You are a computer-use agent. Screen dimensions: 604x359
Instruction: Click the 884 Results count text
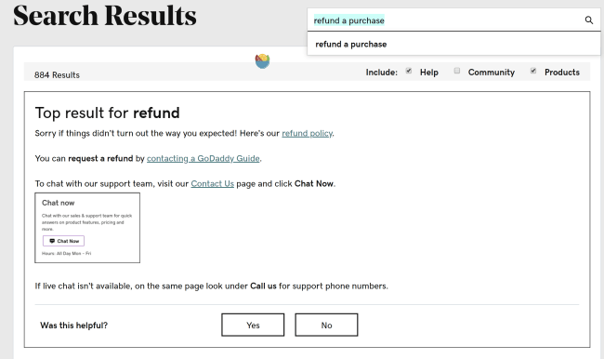pos(57,74)
